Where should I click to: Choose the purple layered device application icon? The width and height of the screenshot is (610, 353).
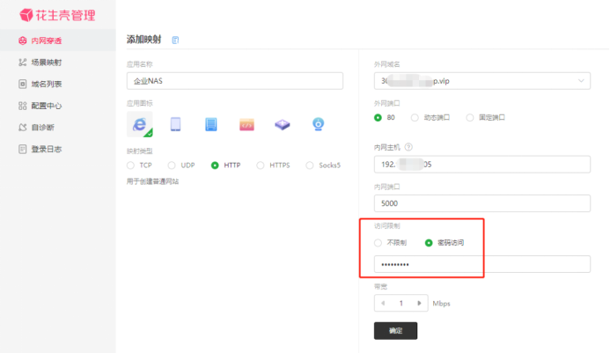pos(282,125)
